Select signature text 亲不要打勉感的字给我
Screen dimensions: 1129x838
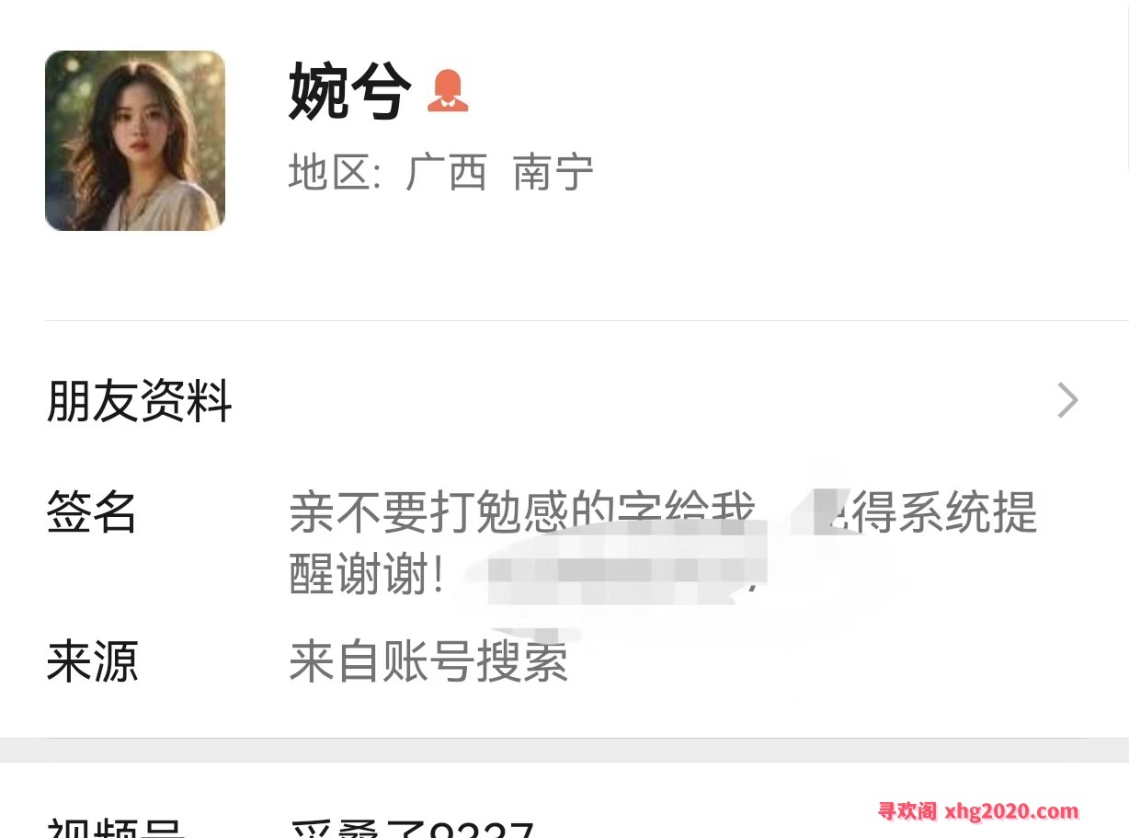tap(521, 512)
